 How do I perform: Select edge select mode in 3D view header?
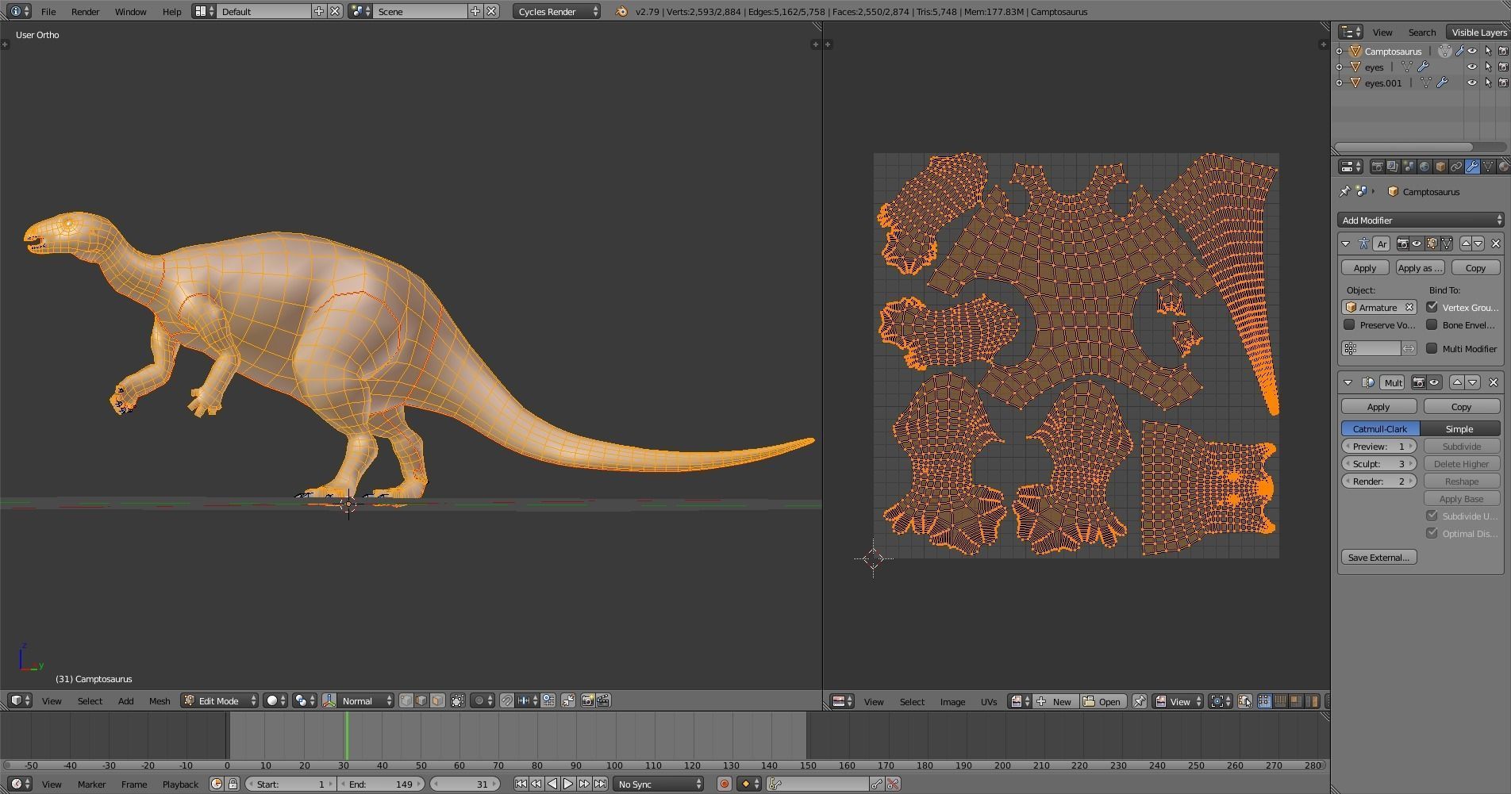[x=421, y=700]
